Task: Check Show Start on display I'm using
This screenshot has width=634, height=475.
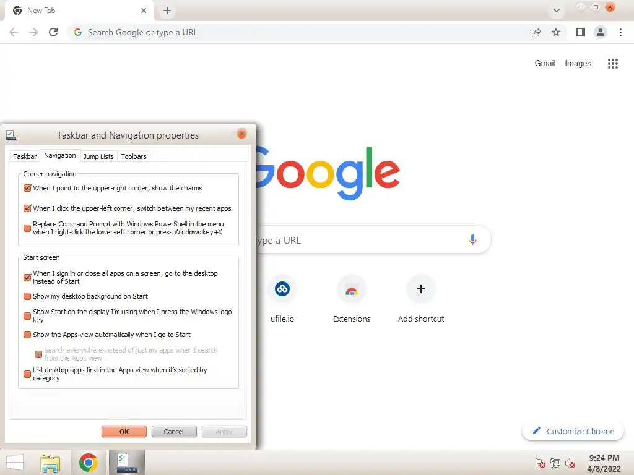Action: pyautogui.click(x=27, y=316)
